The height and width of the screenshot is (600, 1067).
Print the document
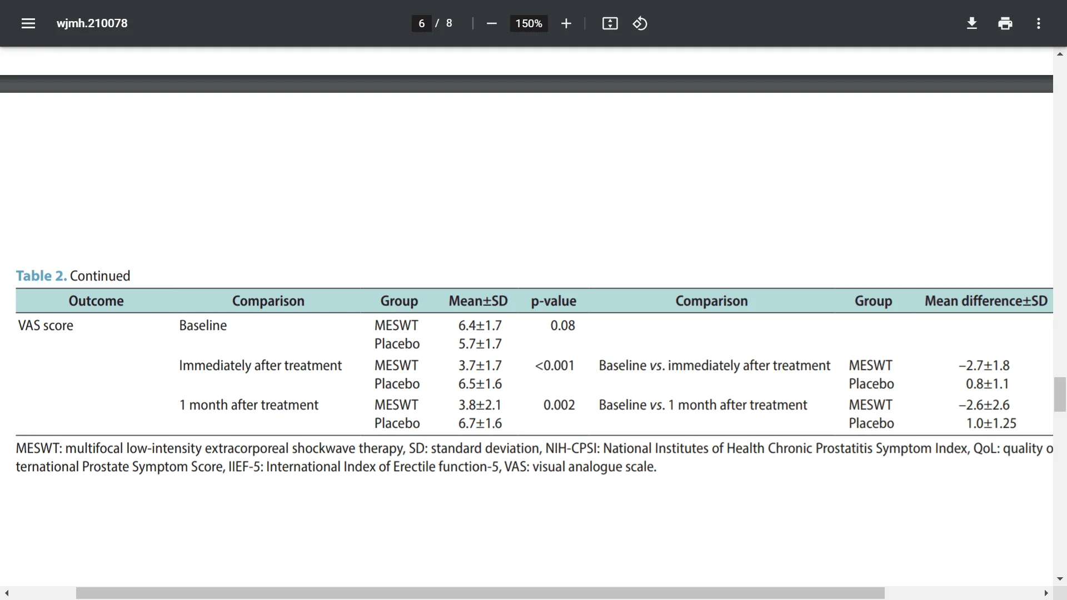pyautogui.click(x=1005, y=23)
